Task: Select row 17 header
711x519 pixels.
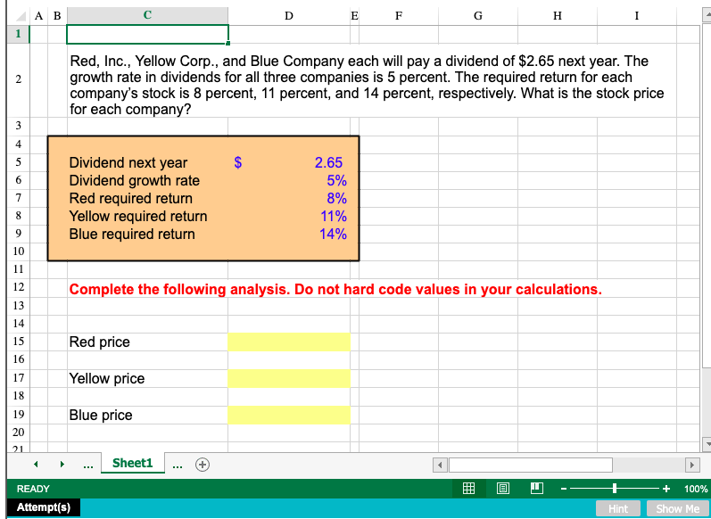Action: coord(18,378)
